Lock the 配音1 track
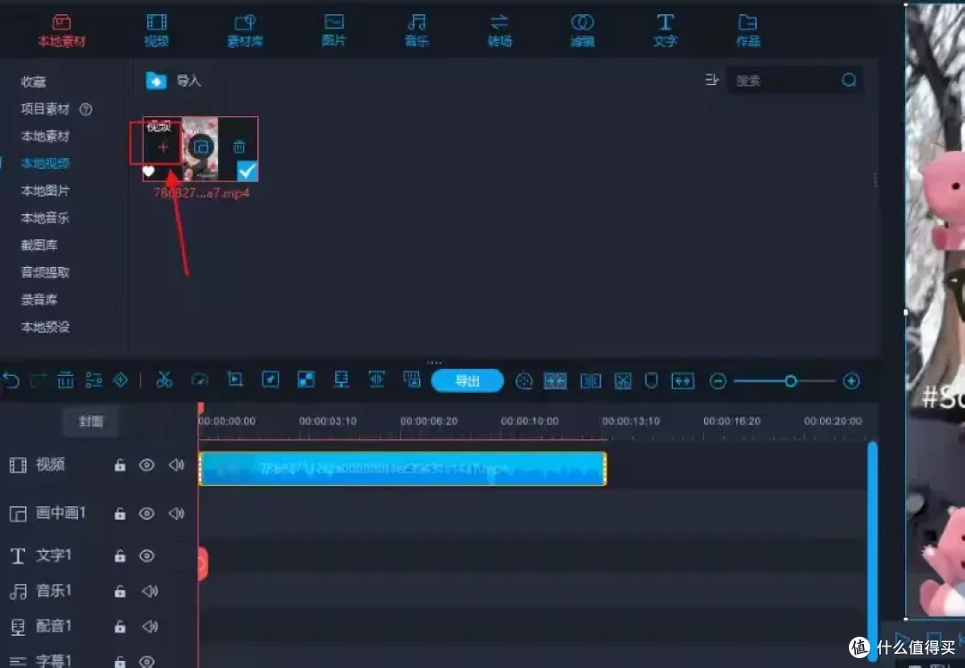This screenshot has width=965, height=668. (x=120, y=627)
